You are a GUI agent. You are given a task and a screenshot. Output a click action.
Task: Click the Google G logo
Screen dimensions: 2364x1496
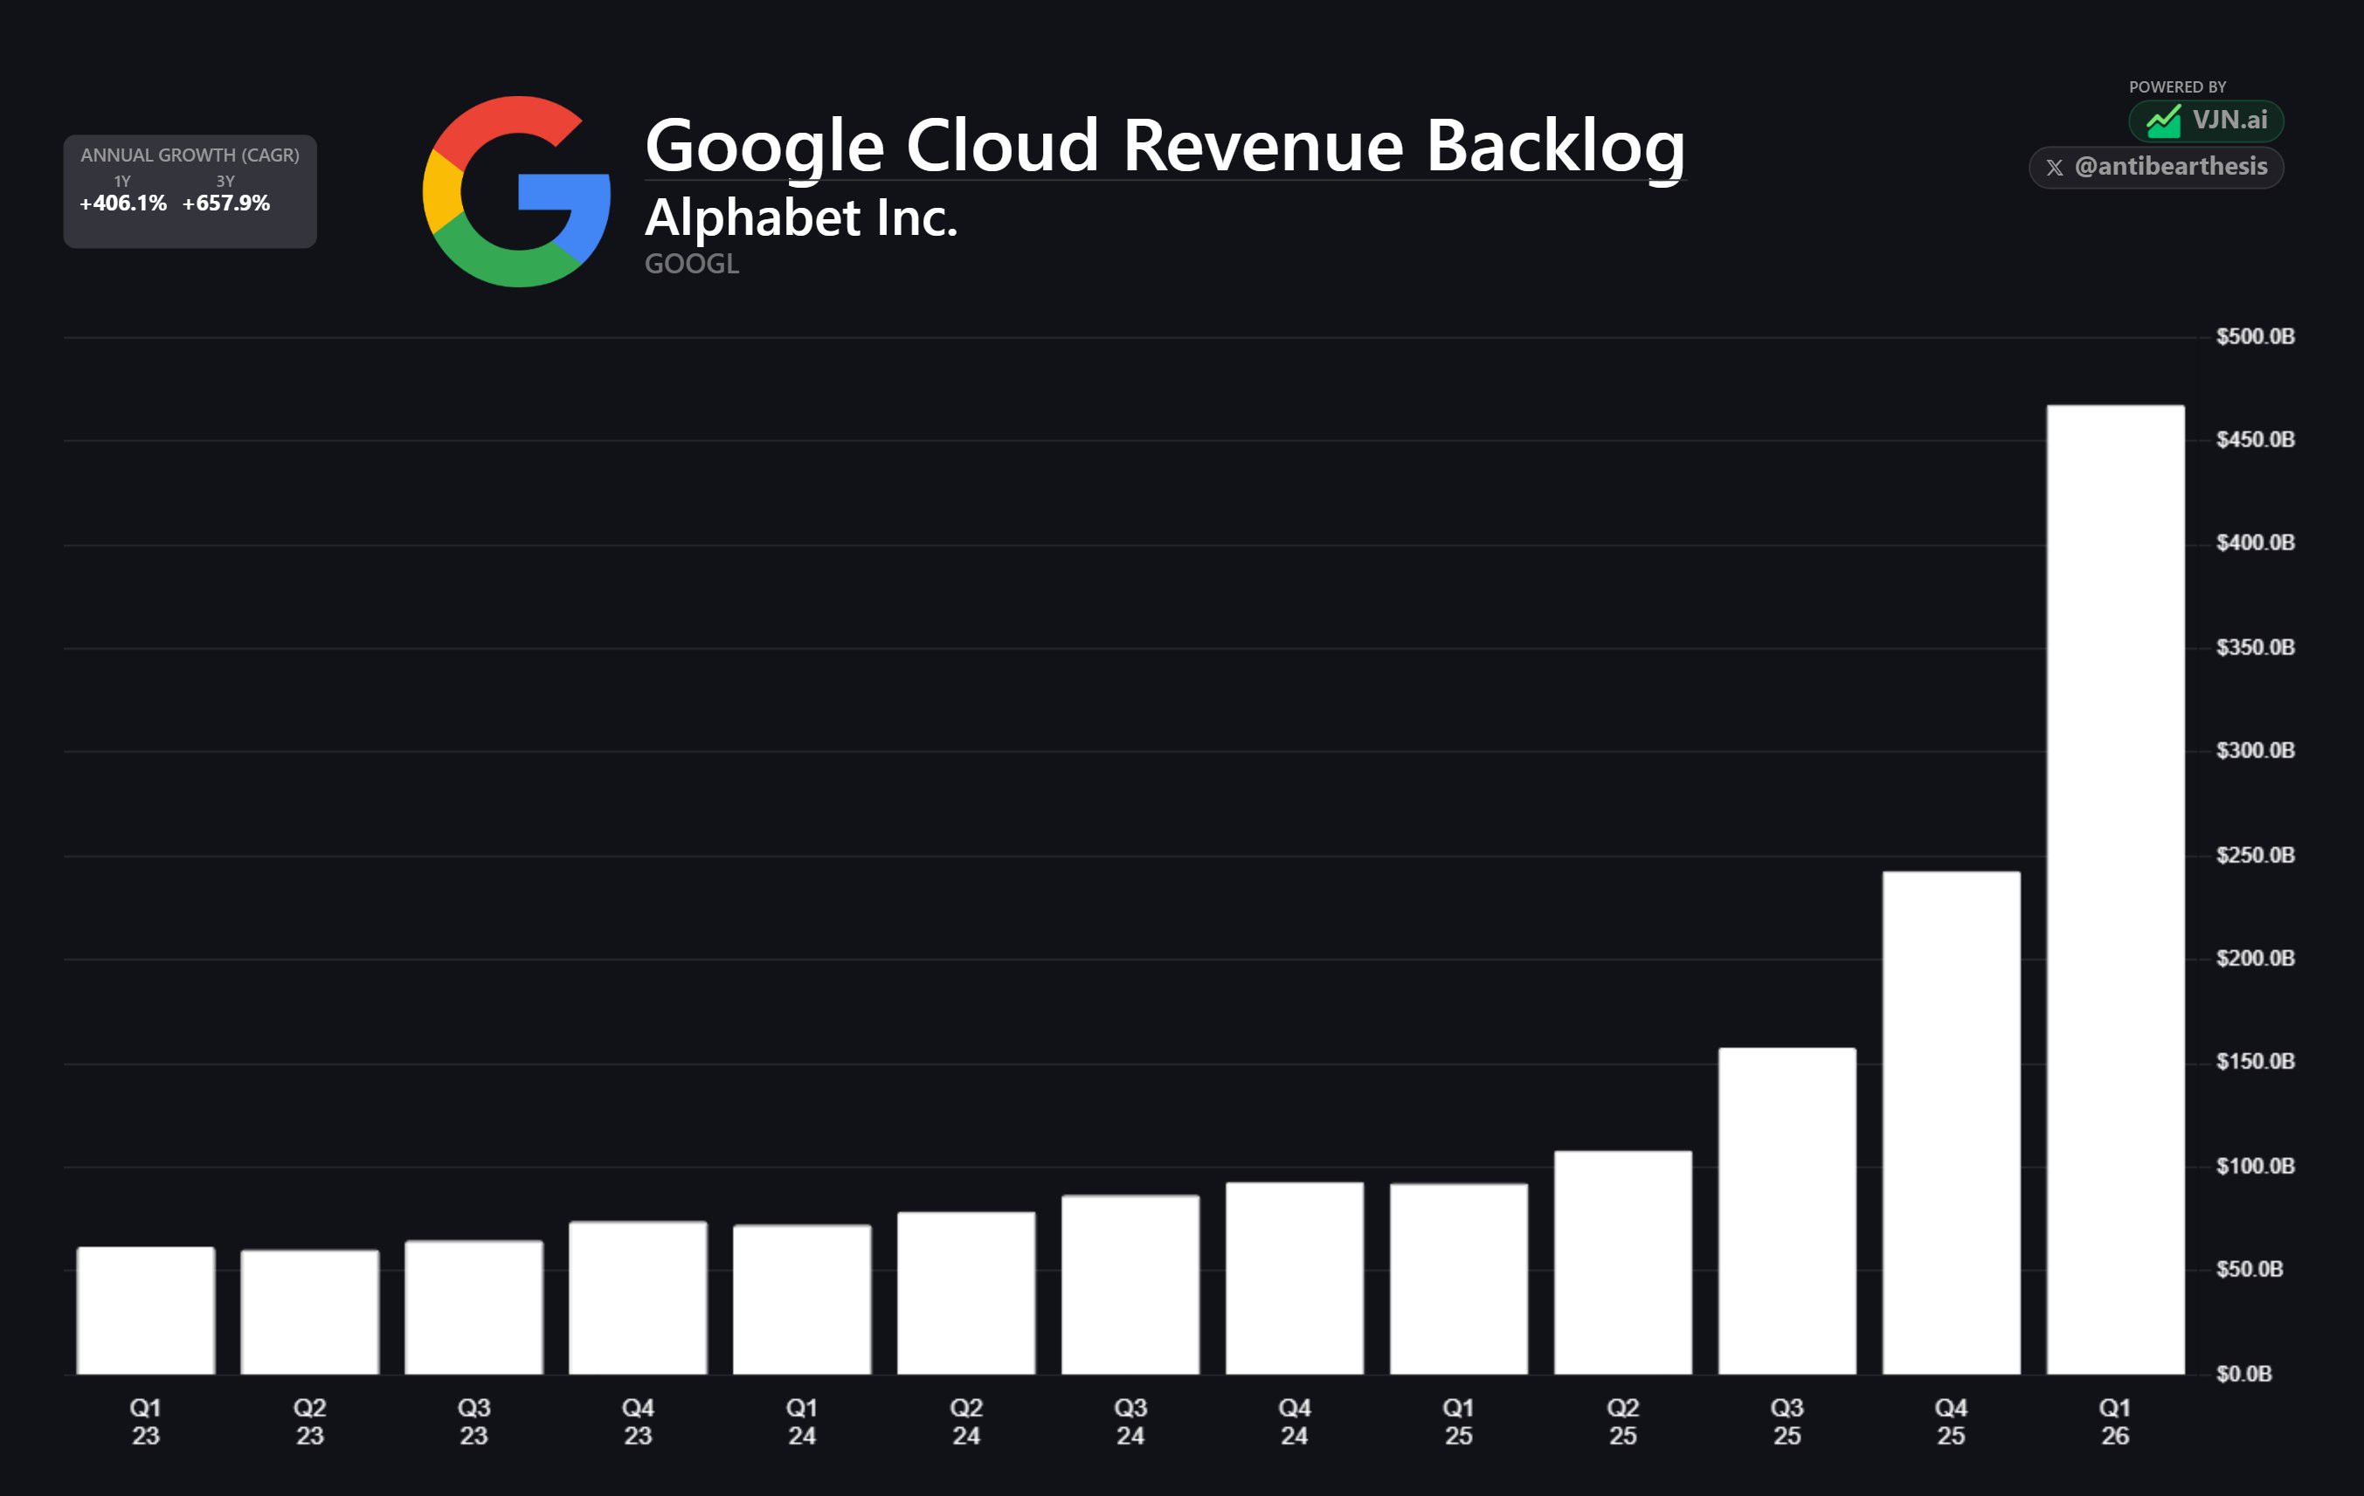tap(516, 191)
